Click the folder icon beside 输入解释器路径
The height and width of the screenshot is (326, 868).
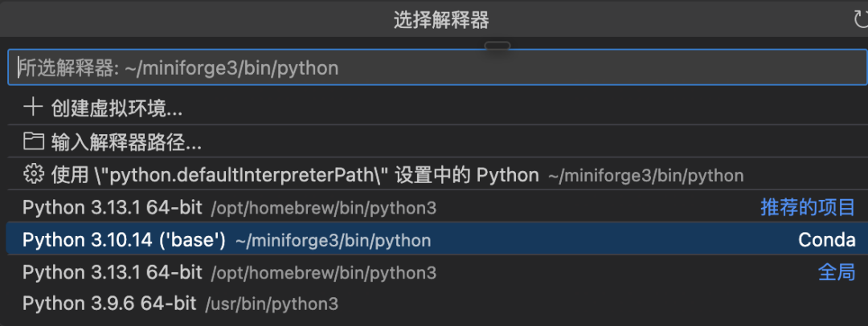(33, 142)
